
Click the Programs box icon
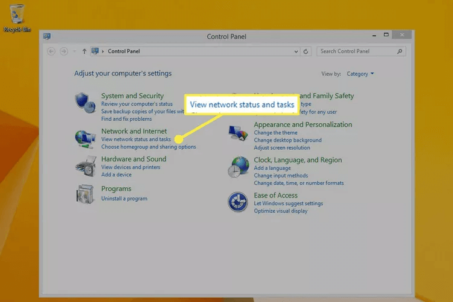pyautogui.click(x=85, y=194)
